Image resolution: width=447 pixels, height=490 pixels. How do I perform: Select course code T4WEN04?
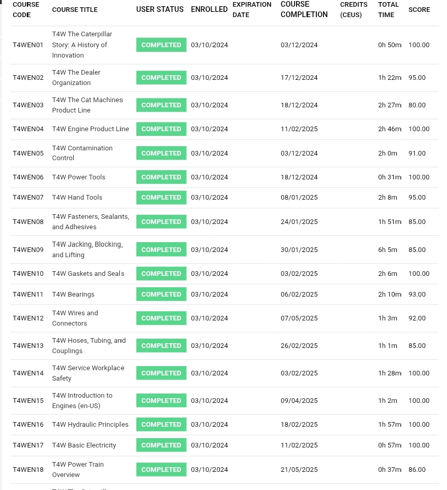click(x=28, y=129)
